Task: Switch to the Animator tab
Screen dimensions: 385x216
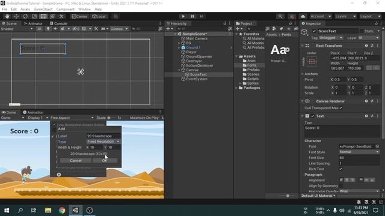Action: point(33,23)
